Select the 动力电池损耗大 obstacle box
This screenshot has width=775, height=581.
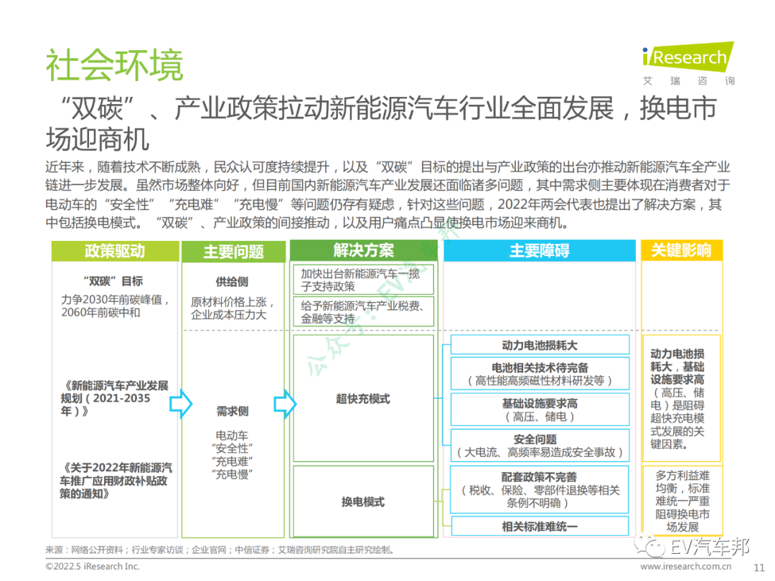click(538, 344)
